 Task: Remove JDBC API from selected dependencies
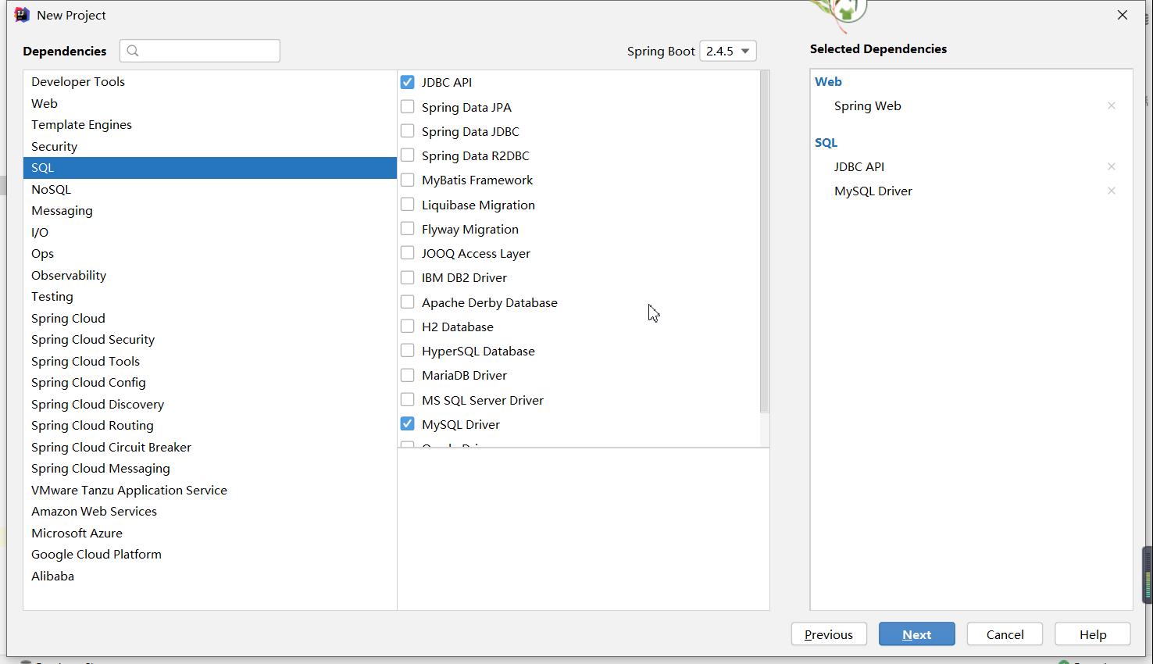tap(1111, 166)
